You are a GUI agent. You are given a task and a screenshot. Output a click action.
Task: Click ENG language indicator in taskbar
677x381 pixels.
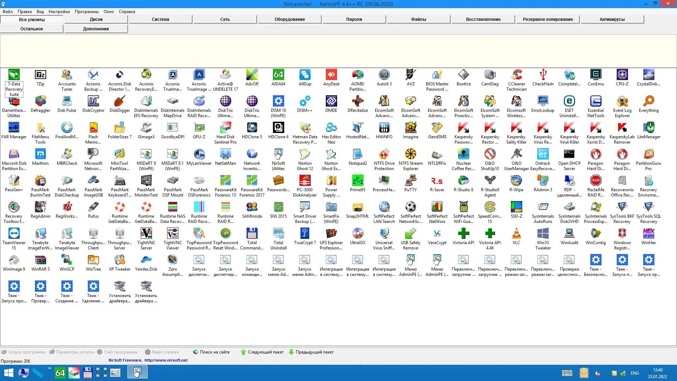[x=635, y=373]
